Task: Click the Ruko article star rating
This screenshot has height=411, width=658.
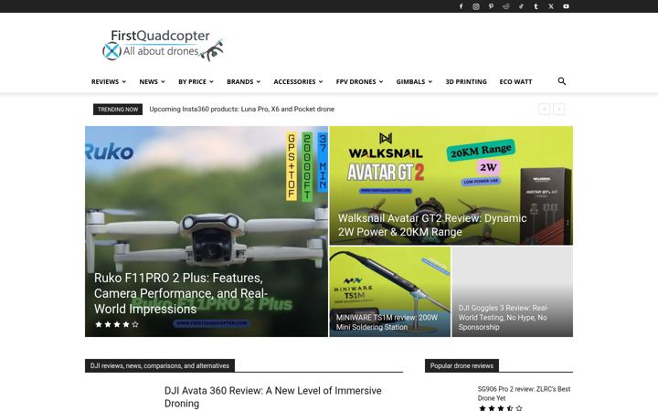Action: click(x=117, y=324)
